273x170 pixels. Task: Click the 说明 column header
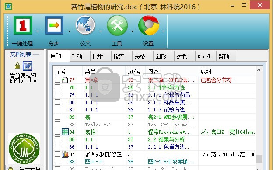pyautogui.click(x=227, y=71)
